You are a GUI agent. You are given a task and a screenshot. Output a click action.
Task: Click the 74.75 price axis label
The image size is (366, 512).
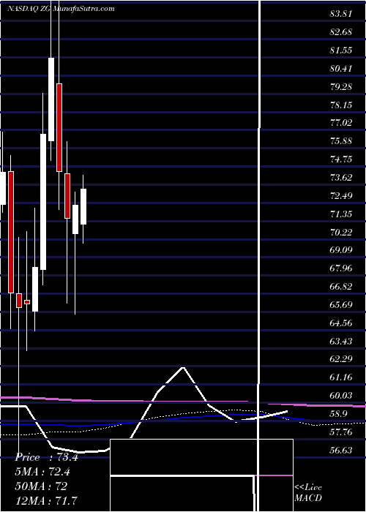[341, 159]
